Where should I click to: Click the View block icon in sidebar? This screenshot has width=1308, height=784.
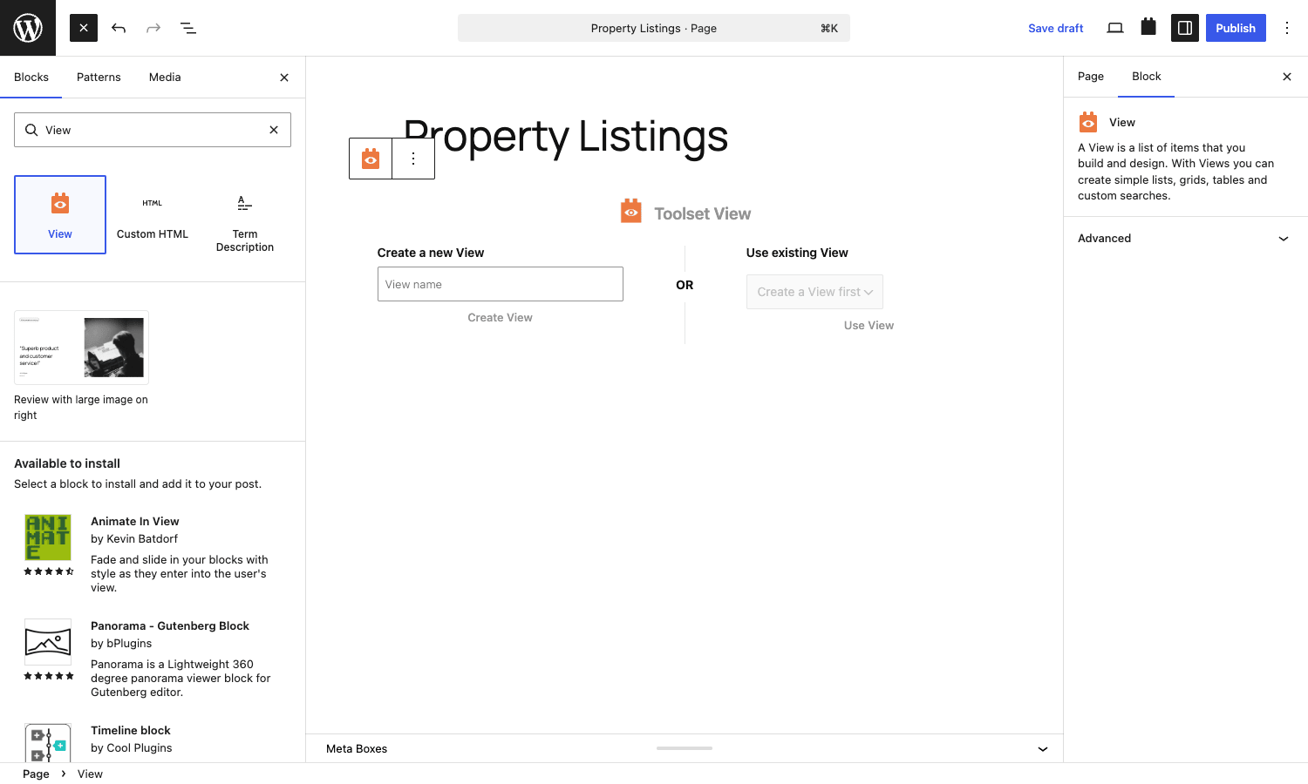click(1088, 122)
